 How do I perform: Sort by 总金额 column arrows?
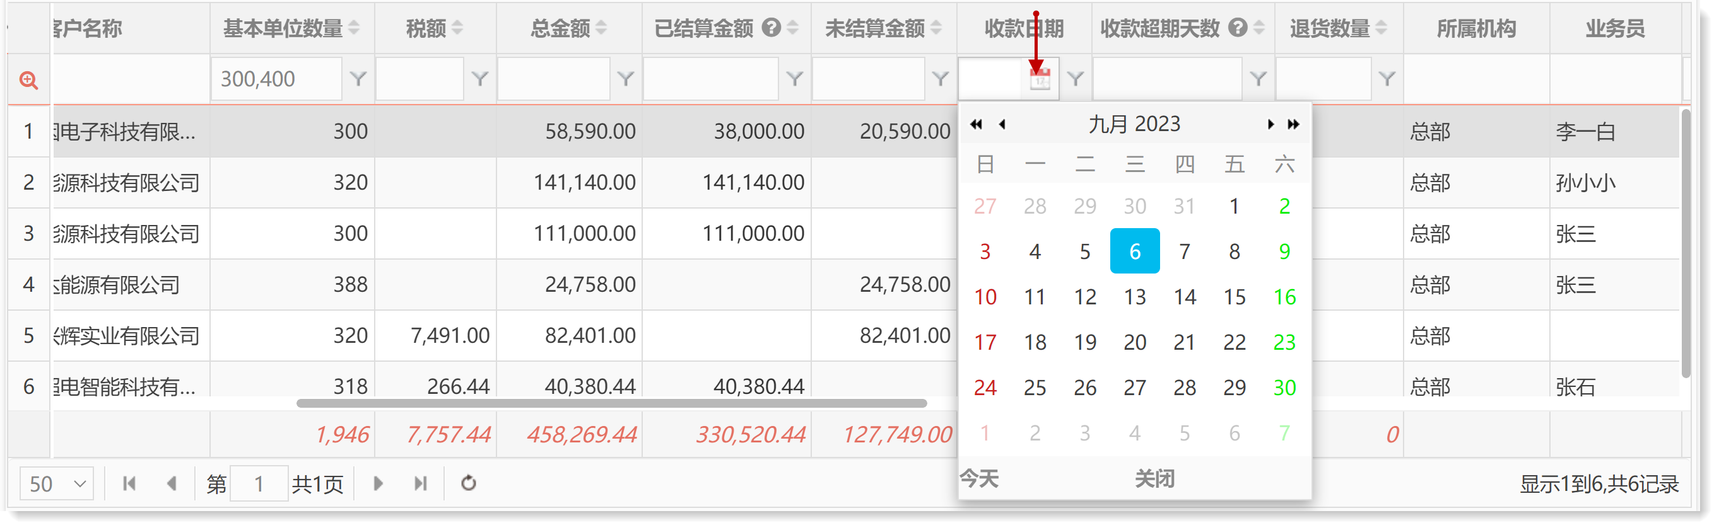601,28
